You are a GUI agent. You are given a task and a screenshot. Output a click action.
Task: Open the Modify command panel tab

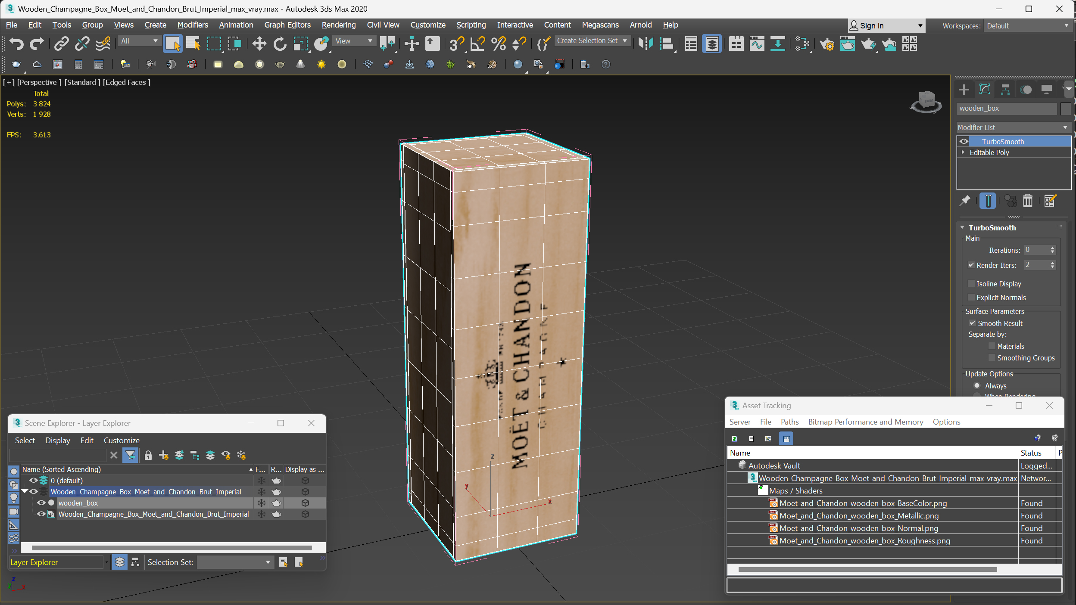(985, 90)
